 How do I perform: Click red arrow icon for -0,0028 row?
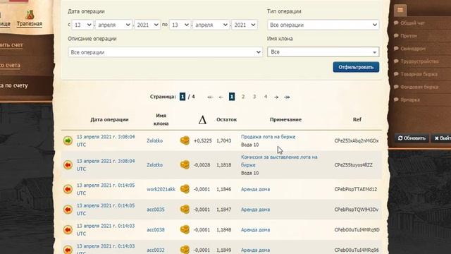68,165
